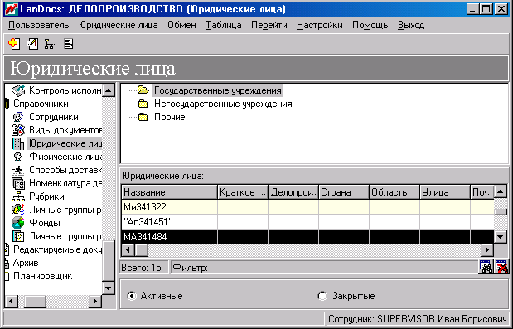Viewport: 513px width, 329px height.
Task: Select Справочники section in sidebar
Action: pos(41,104)
